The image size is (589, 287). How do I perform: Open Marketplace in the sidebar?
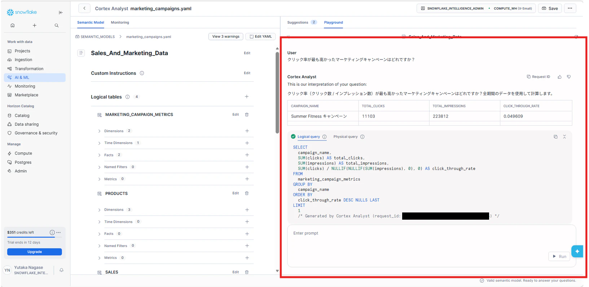35,95
